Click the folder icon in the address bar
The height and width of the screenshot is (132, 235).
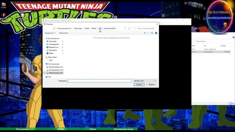(54, 28)
